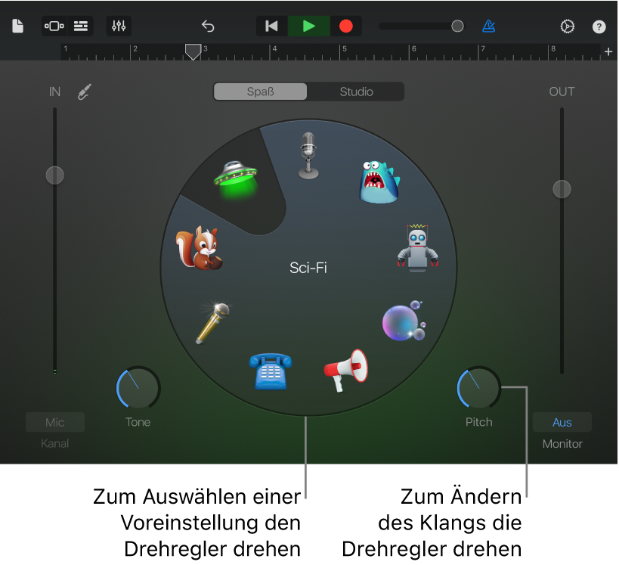Start playback with the green play button
Screen dimensions: 619x565
(x=308, y=25)
